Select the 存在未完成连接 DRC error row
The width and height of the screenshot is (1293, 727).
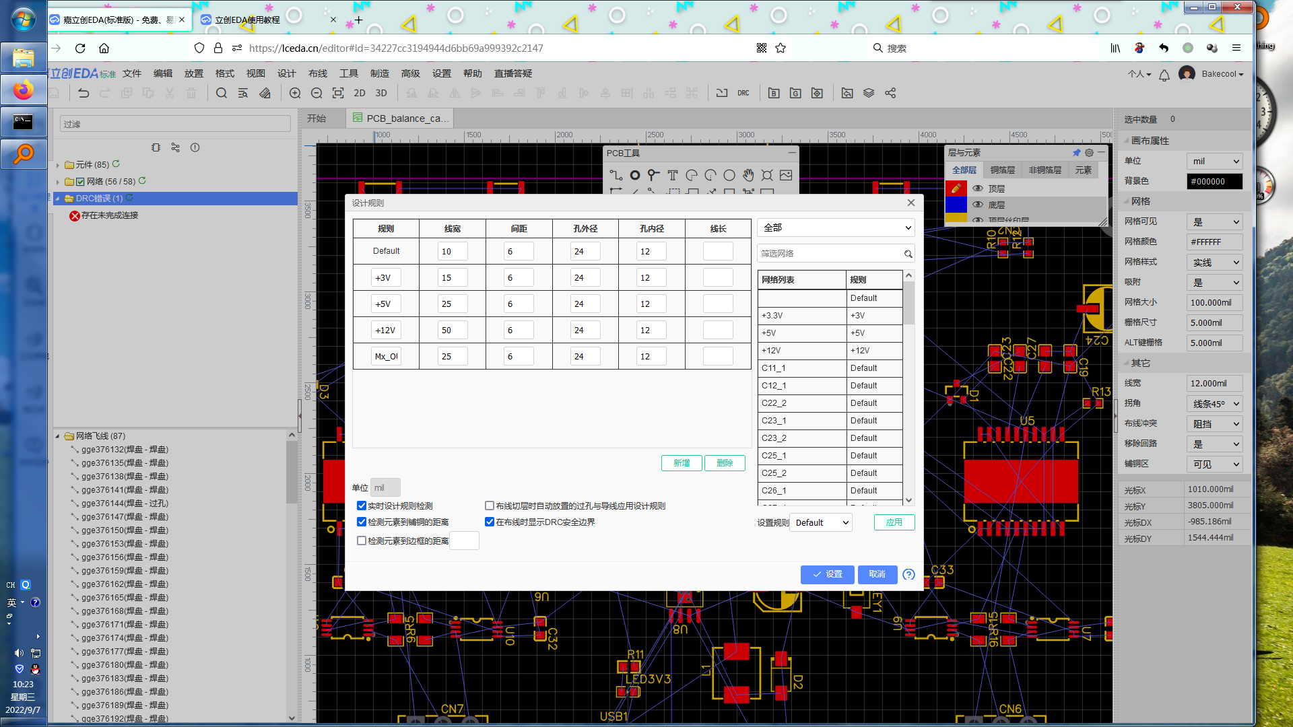(104, 215)
